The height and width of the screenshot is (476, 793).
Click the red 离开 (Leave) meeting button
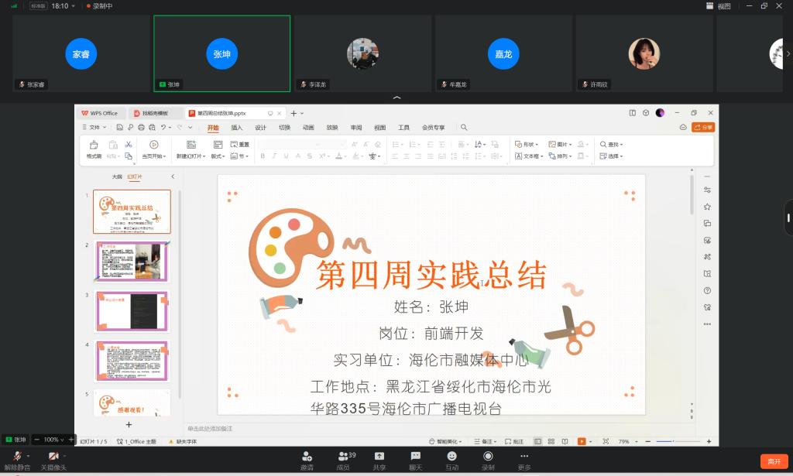coord(774,461)
